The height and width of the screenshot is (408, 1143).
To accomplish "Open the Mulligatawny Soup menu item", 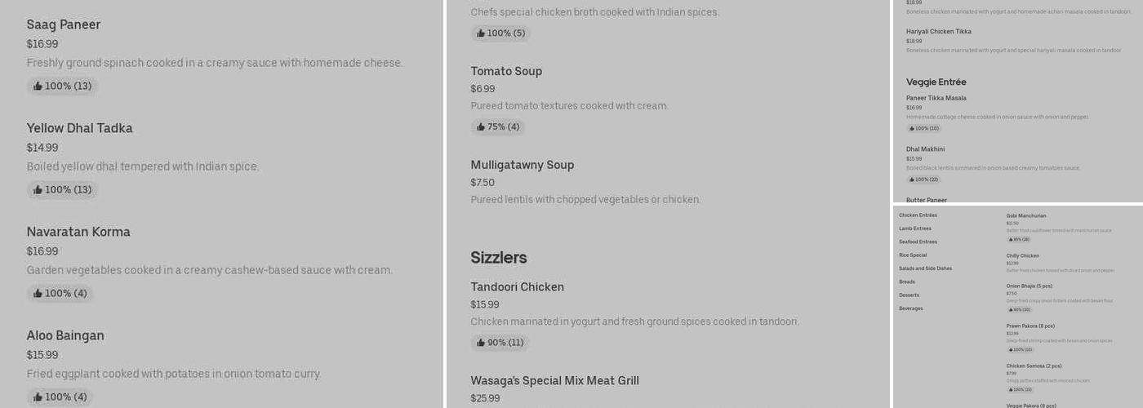I will tap(523, 166).
